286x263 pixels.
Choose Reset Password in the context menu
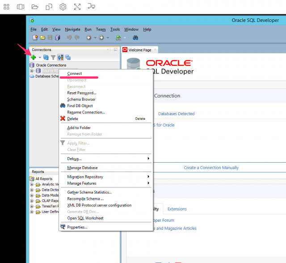pos(106,93)
